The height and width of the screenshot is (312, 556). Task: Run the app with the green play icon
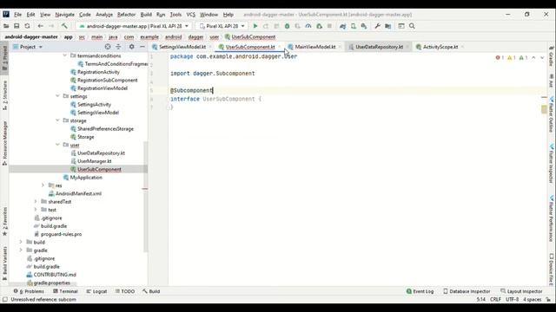255,26
